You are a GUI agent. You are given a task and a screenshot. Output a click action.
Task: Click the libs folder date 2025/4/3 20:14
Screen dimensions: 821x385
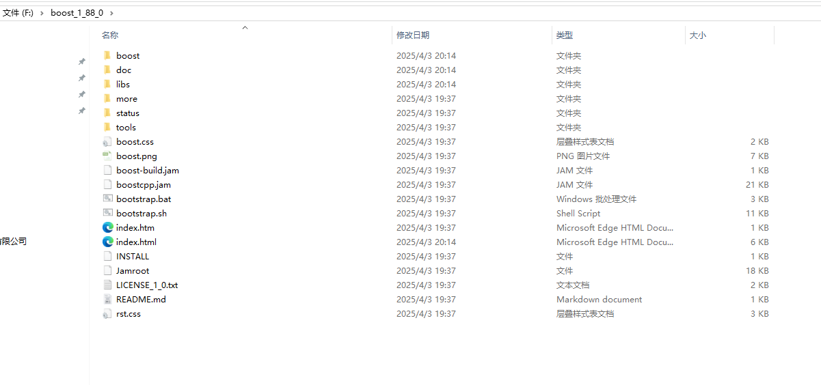[426, 85]
